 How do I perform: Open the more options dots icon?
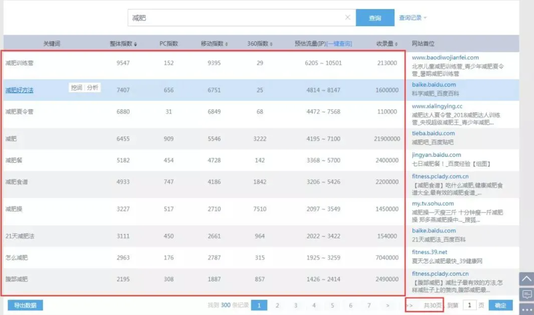point(527,309)
